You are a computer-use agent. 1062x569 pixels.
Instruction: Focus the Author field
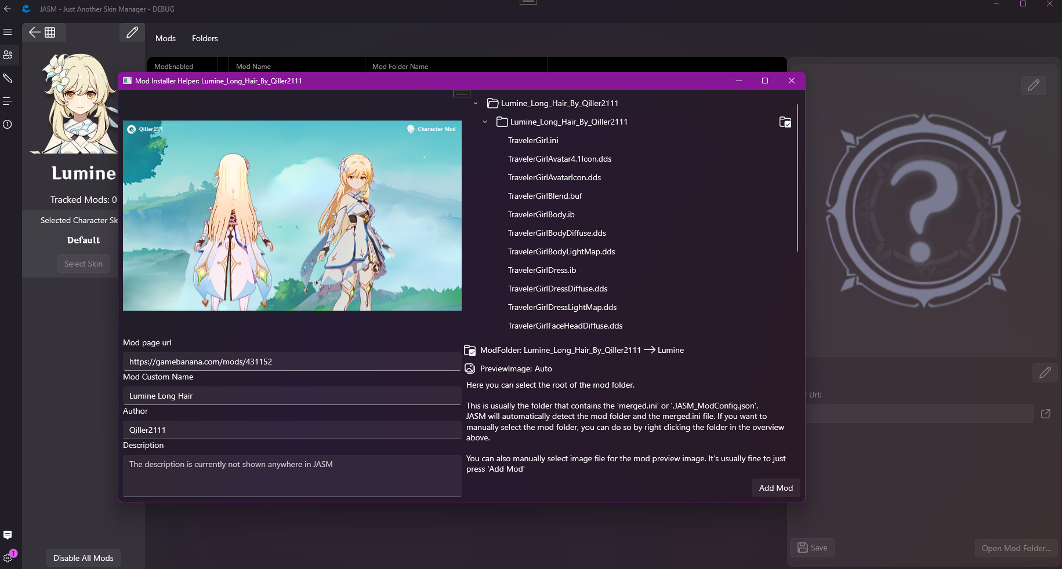[x=292, y=430]
